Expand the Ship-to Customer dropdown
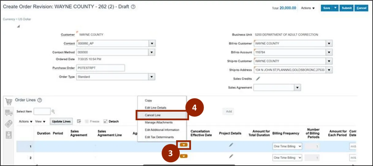 pos(329,61)
